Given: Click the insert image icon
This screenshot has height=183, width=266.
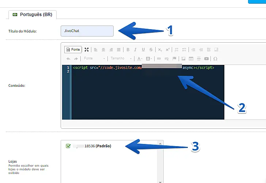Looking at the screenshot, I should [183, 59].
